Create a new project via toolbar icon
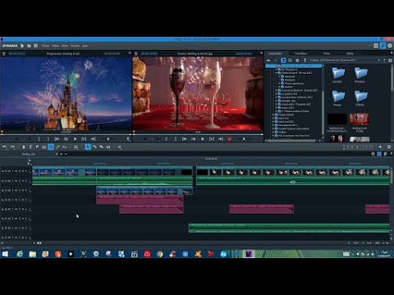The height and width of the screenshot is (295, 394). (22, 46)
